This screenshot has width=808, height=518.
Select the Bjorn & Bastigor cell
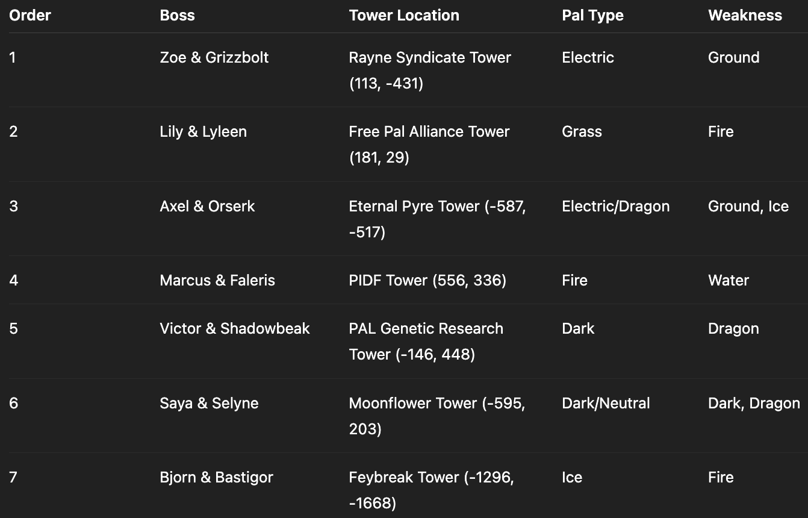tap(216, 477)
